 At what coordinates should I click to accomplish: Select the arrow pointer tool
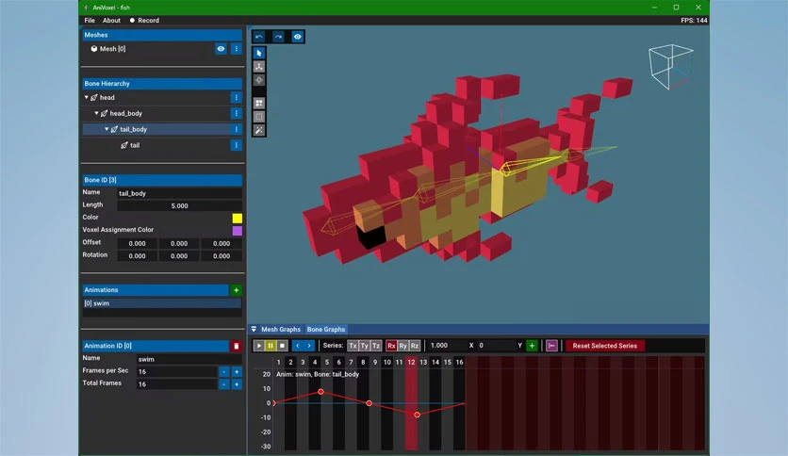[x=259, y=54]
